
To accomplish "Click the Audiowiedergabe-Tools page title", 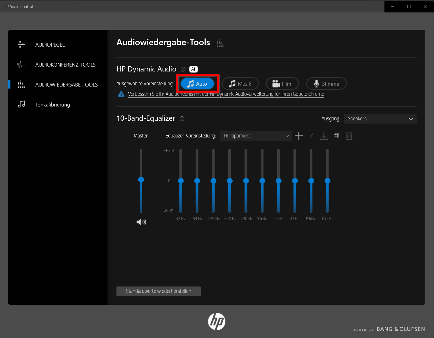I will pos(163,42).
